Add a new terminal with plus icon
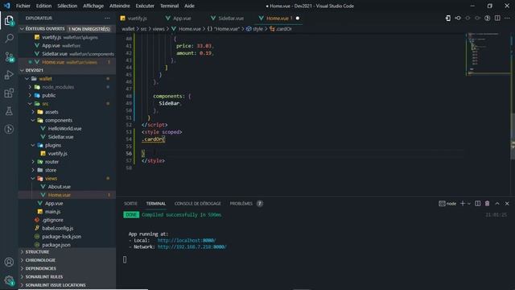515x290 pixels. (x=463, y=204)
